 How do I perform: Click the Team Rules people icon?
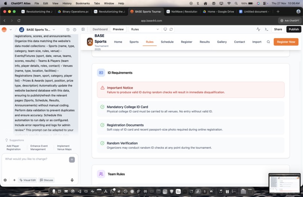101,174
